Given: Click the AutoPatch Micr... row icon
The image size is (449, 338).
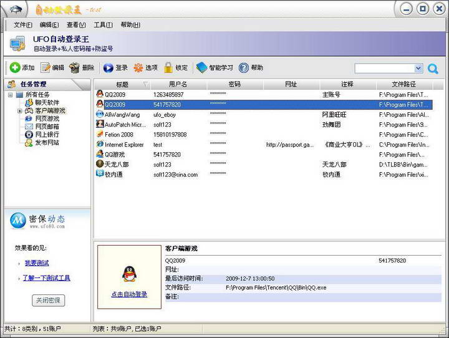Looking at the screenshot, I should [x=100, y=124].
